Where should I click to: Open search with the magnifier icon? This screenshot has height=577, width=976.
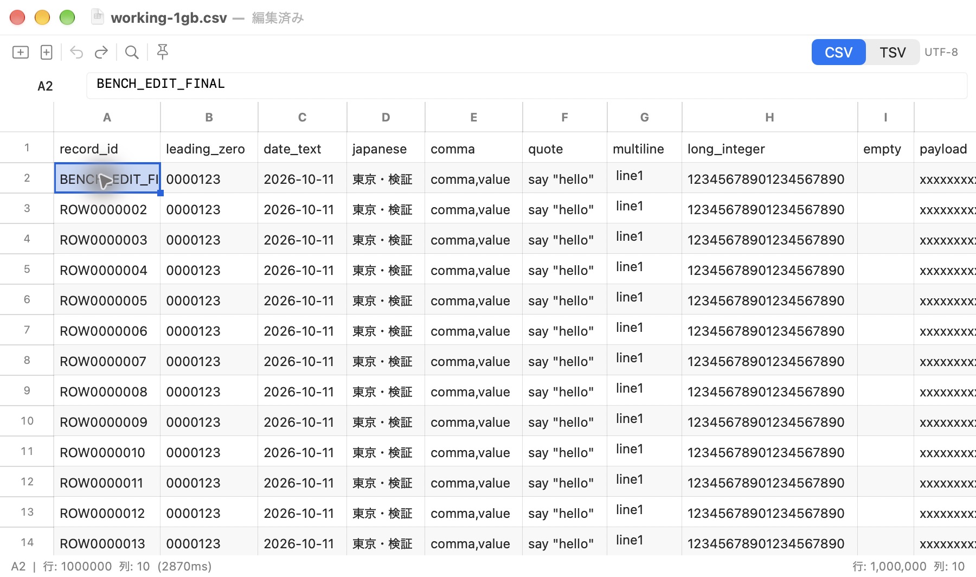132,52
